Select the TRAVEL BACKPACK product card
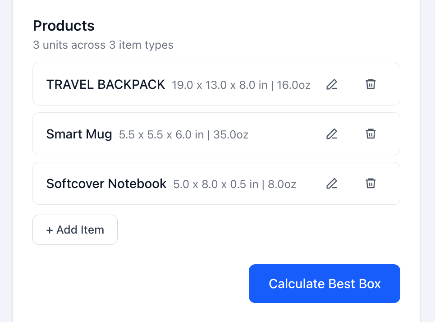The height and width of the screenshot is (322, 435). 216,84
